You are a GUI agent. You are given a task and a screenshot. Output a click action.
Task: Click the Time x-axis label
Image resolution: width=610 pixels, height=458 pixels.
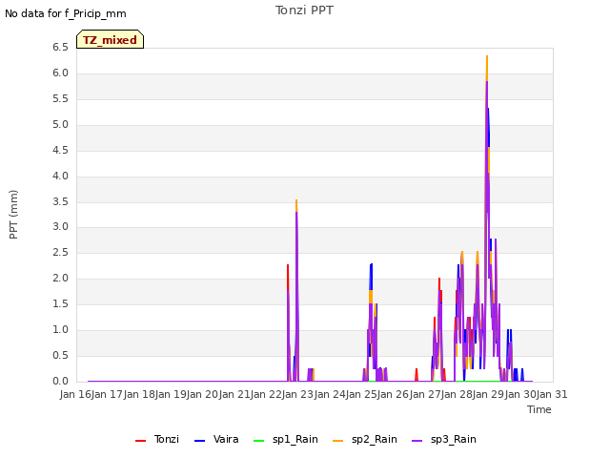coord(539,409)
